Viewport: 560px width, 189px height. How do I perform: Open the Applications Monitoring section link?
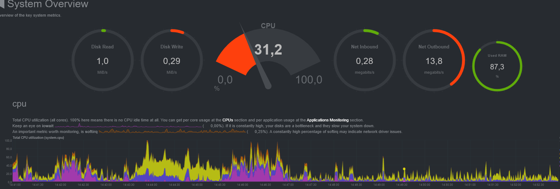[x=327, y=120]
